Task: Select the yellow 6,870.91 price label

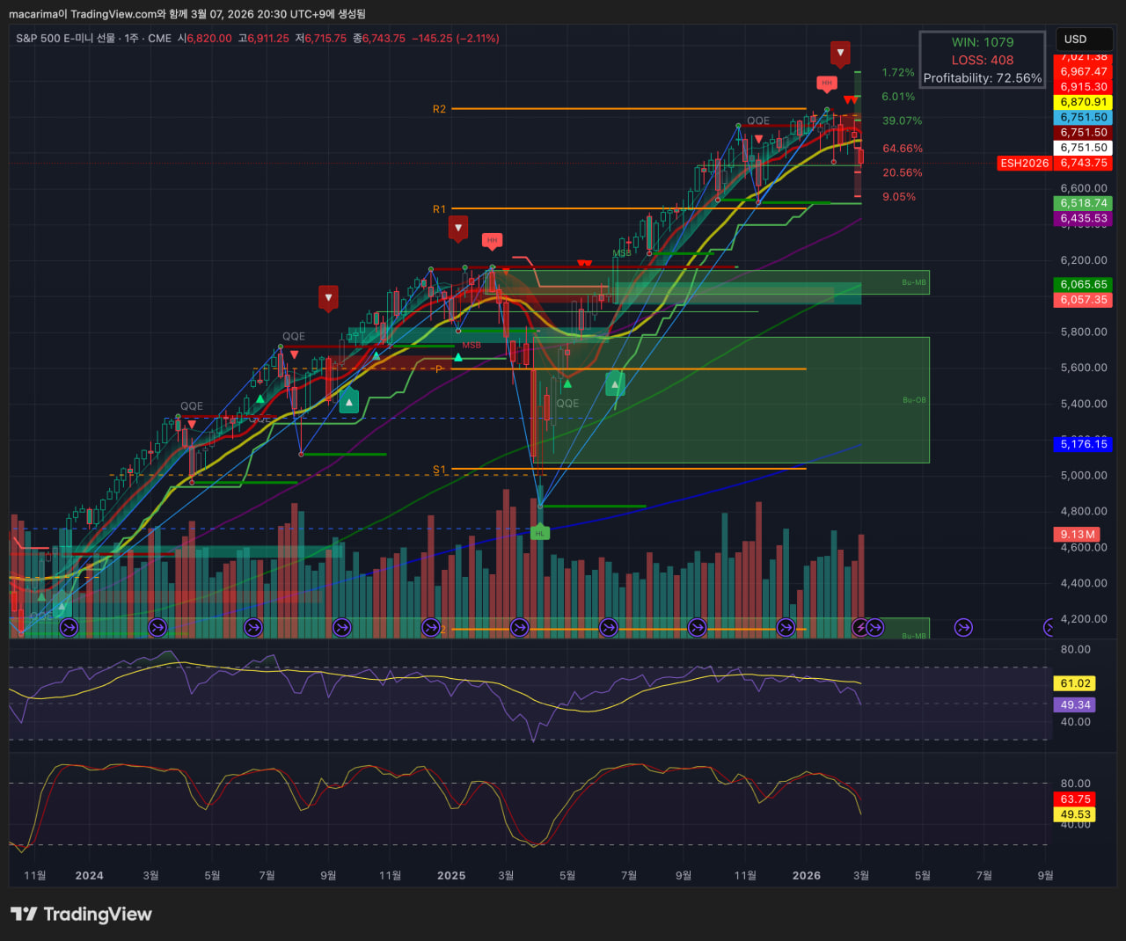Action: pyautogui.click(x=1083, y=102)
